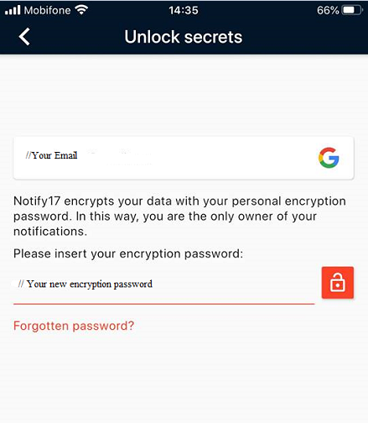Image resolution: width=368 pixels, height=423 pixels.
Task: Click the Google logo icon
Action: (329, 158)
